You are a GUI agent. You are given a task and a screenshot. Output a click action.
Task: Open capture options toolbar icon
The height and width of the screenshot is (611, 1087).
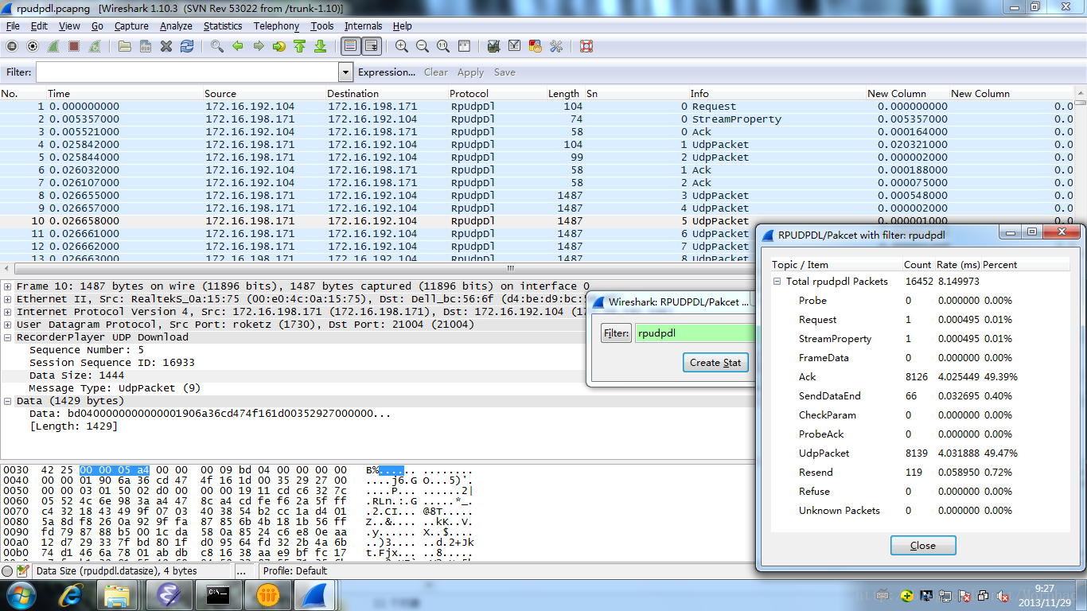[x=33, y=46]
